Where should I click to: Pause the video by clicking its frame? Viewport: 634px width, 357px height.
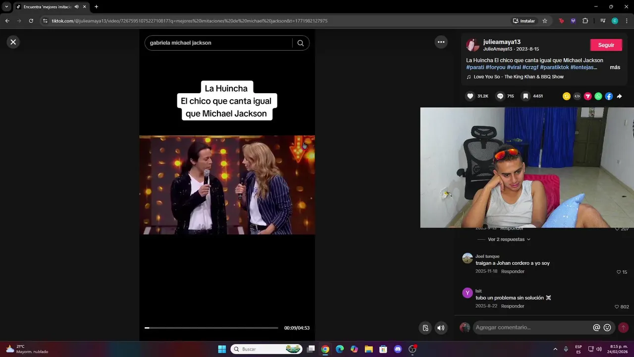227,184
